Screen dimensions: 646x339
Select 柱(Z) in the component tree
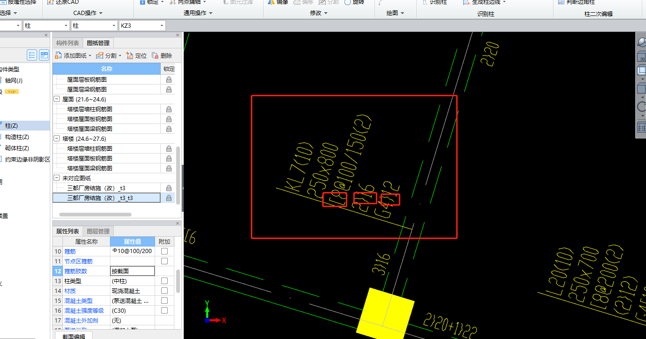click(11, 126)
